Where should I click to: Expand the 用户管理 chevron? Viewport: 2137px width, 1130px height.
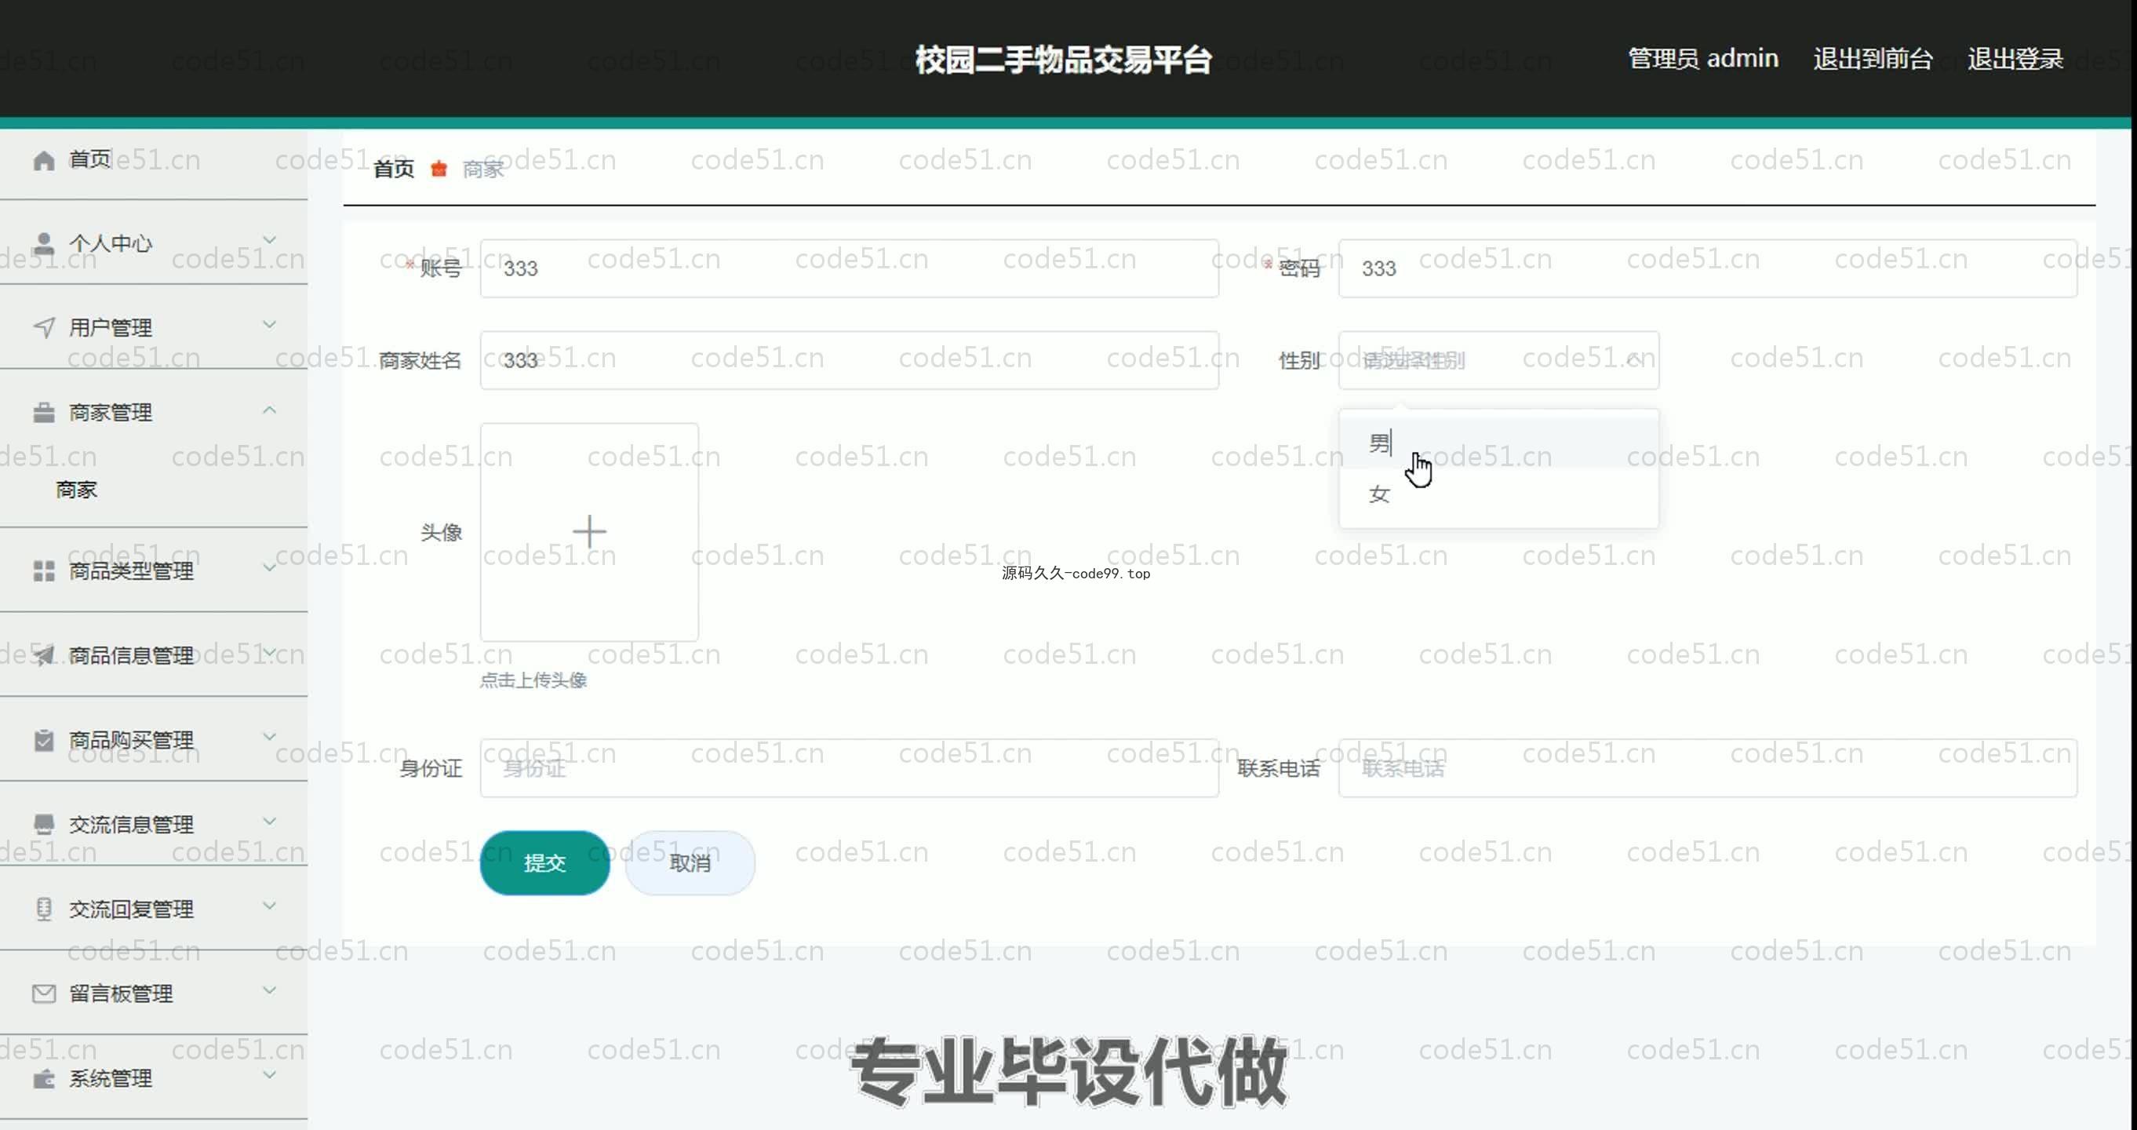(270, 324)
